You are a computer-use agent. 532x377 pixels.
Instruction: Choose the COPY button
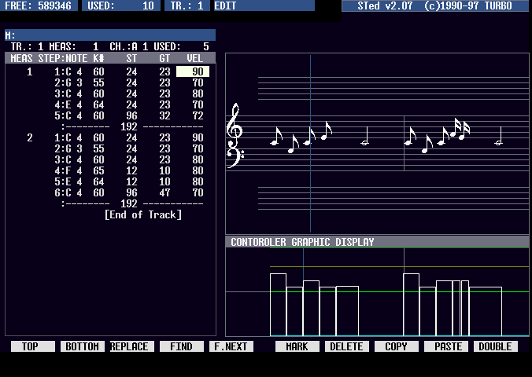pos(397,346)
